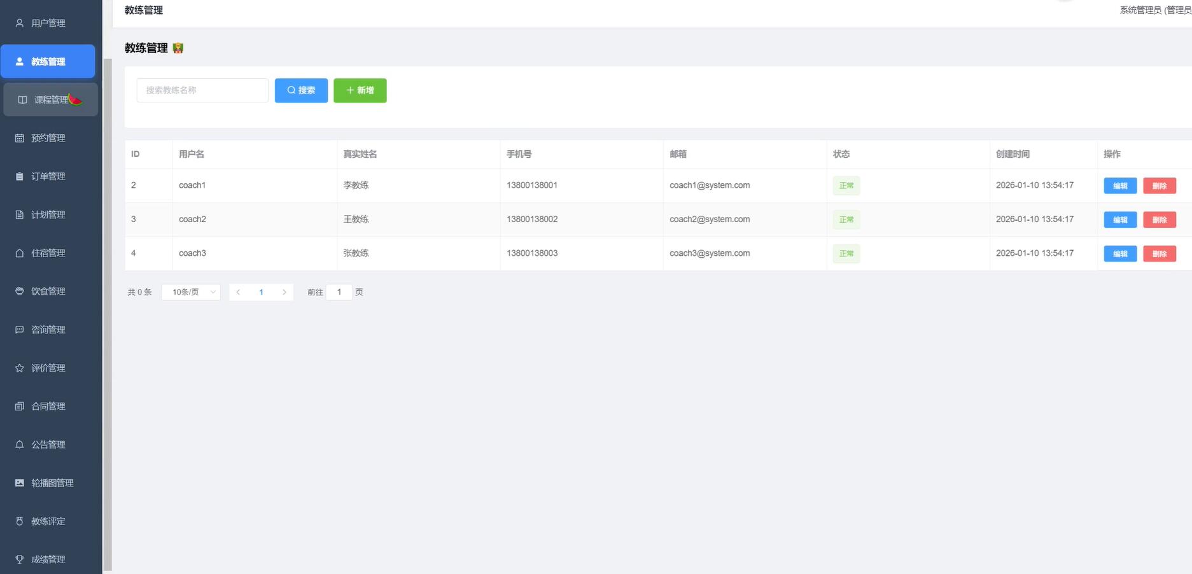Delete the coach3 row via 删除

click(1160, 254)
